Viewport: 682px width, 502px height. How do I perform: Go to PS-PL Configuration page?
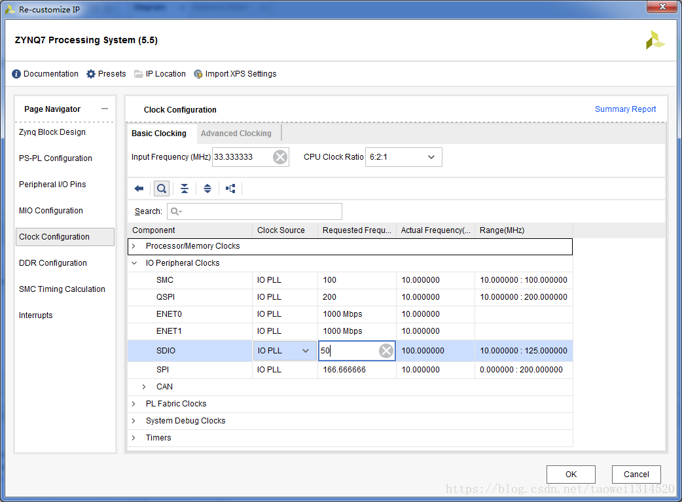55,158
